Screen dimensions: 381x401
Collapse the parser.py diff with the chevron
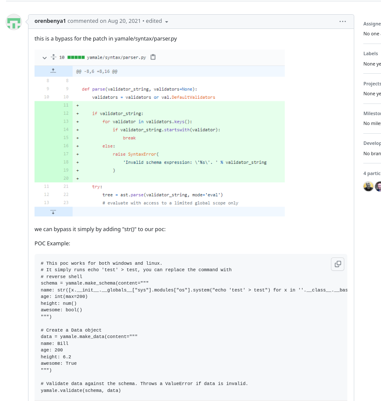(44, 58)
